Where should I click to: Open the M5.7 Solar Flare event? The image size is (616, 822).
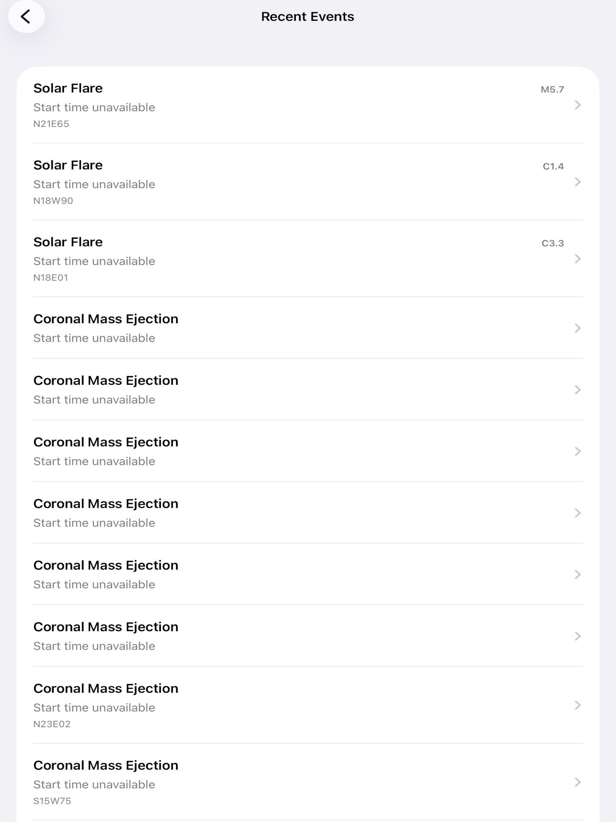308,105
